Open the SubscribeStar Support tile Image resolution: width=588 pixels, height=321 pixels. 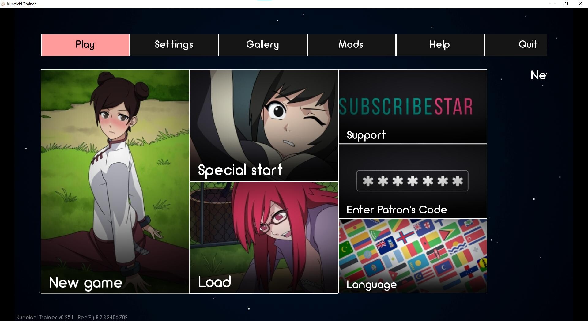(x=413, y=107)
